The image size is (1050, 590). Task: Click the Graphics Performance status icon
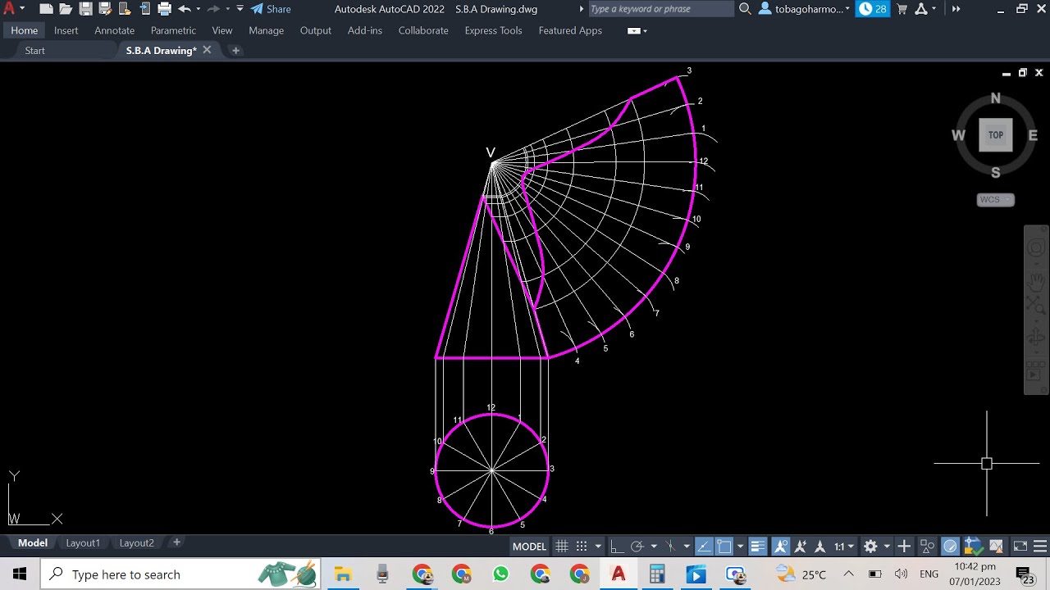tap(950, 547)
